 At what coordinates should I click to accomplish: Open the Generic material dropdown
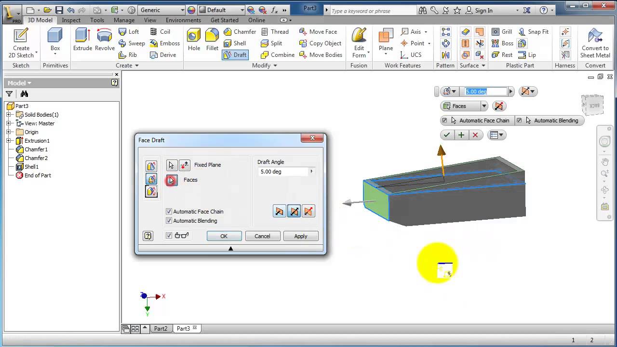tap(182, 10)
